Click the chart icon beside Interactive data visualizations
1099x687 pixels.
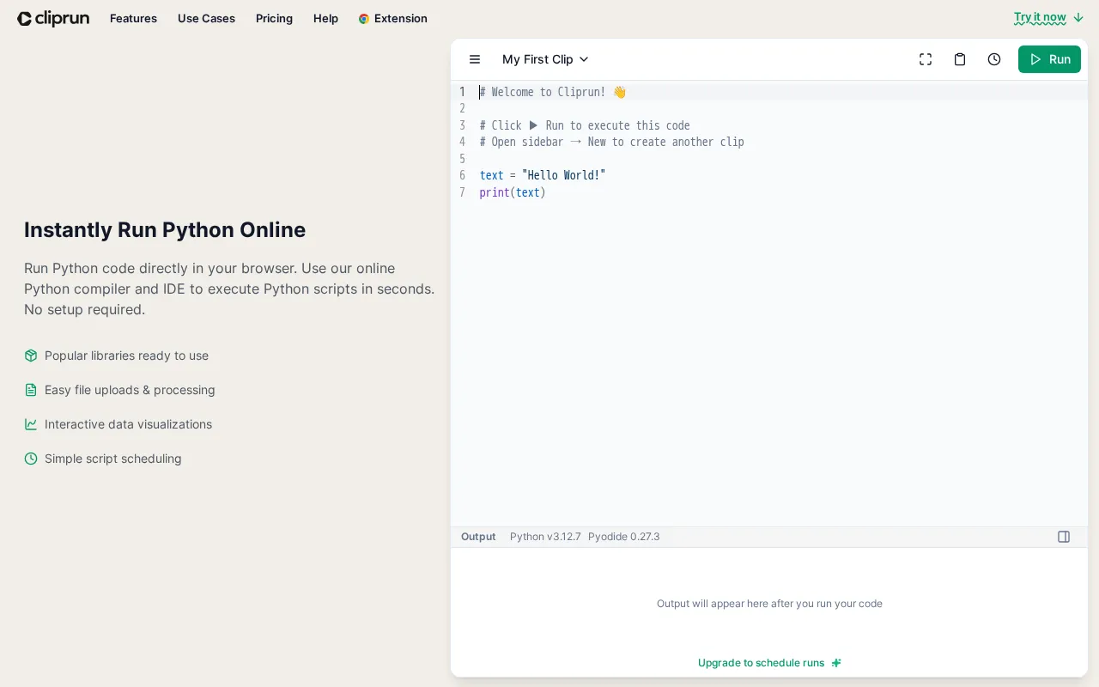coord(31,424)
